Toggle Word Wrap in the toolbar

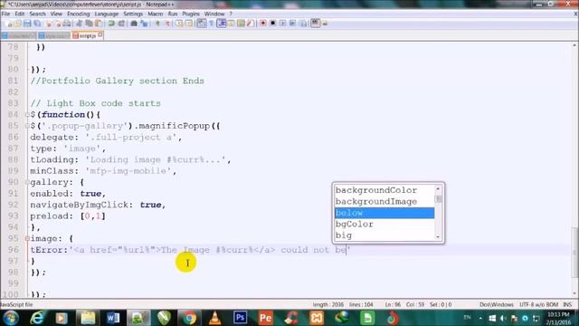pos(201,24)
